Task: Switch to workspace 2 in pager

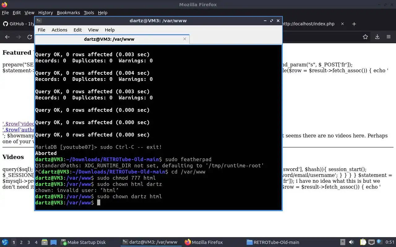Action: coord(21,242)
